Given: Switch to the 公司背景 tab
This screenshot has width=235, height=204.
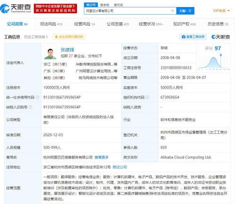Looking at the screenshot, I should 17,24.
